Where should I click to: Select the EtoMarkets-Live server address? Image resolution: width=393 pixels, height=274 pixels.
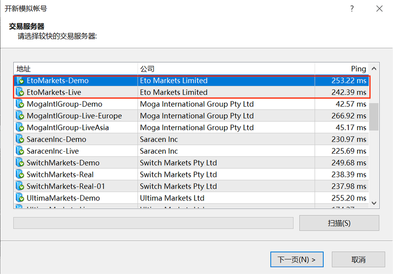(x=54, y=92)
